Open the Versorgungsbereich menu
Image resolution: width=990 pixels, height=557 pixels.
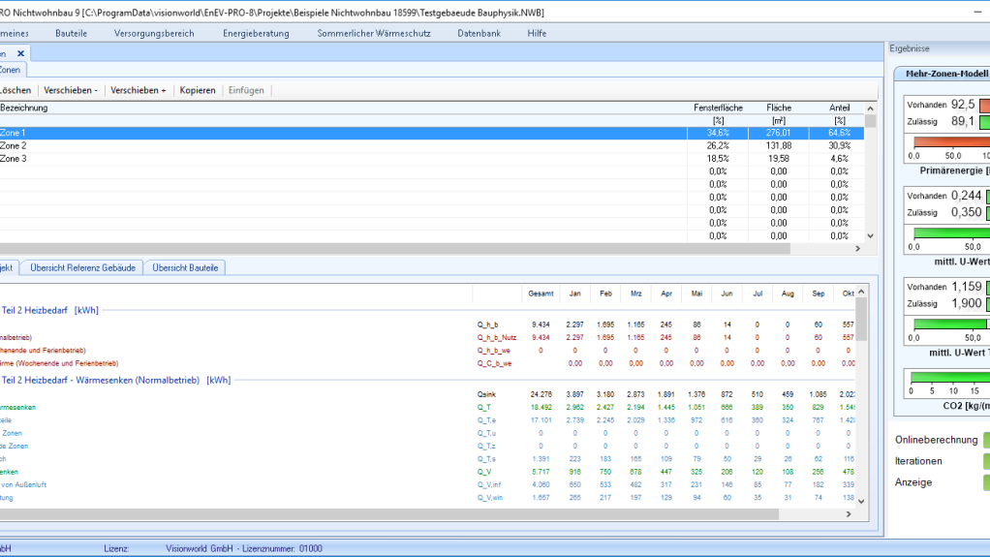154,34
